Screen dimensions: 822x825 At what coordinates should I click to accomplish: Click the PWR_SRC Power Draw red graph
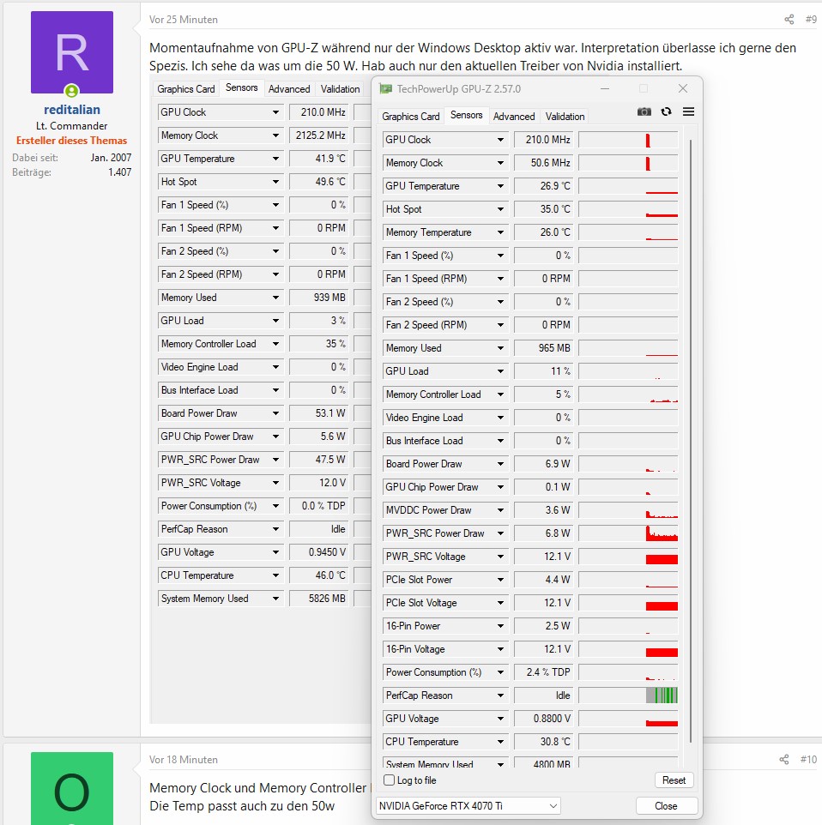tap(628, 533)
